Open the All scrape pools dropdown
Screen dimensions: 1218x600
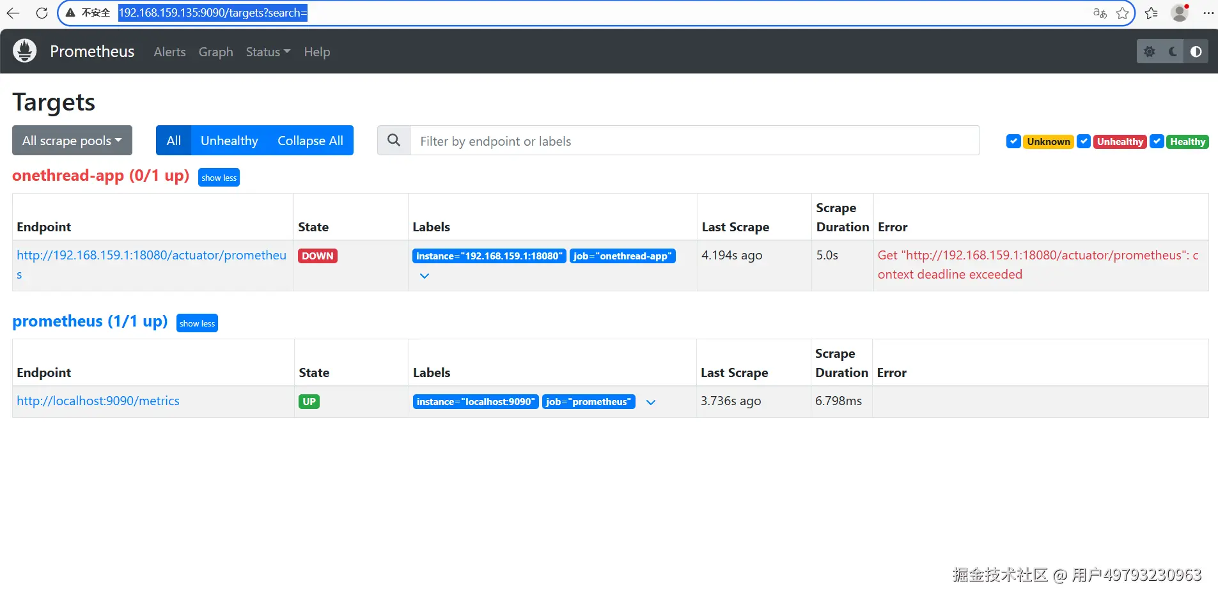(x=72, y=141)
